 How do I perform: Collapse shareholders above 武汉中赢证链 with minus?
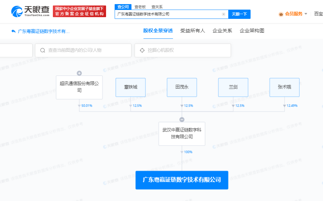182,119
